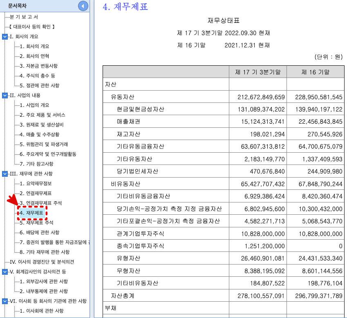Click the value 63,607,313,812

pyautogui.click(x=263, y=147)
